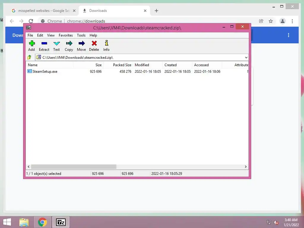304x228 pixels.
Task: Open the Windows Start button
Action: [7, 222]
